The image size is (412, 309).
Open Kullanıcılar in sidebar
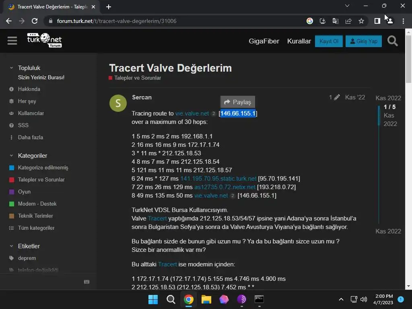(x=31, y=113)
